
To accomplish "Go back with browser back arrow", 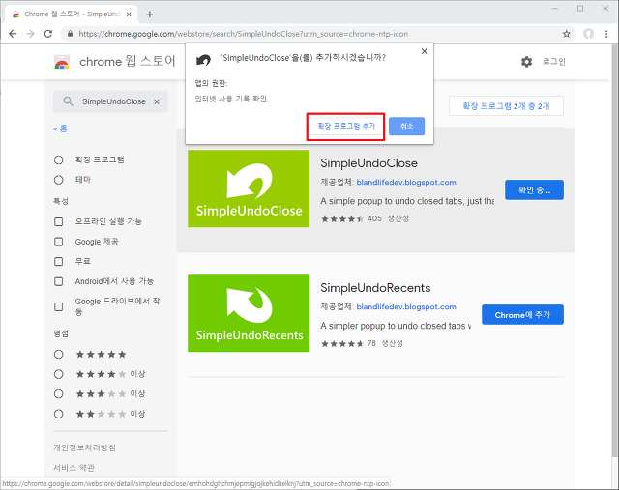I will coord(13,34).
